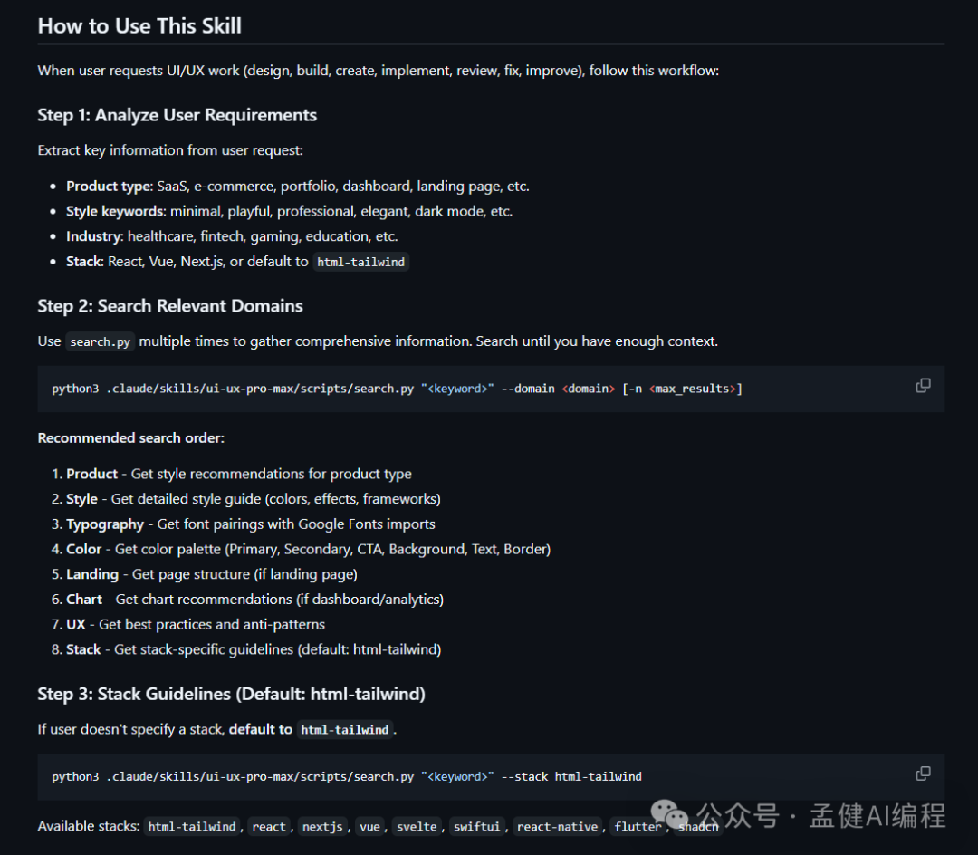Select the react-native stack tag
The height and width of the screenshot is (855, 978).
[558, 827]
